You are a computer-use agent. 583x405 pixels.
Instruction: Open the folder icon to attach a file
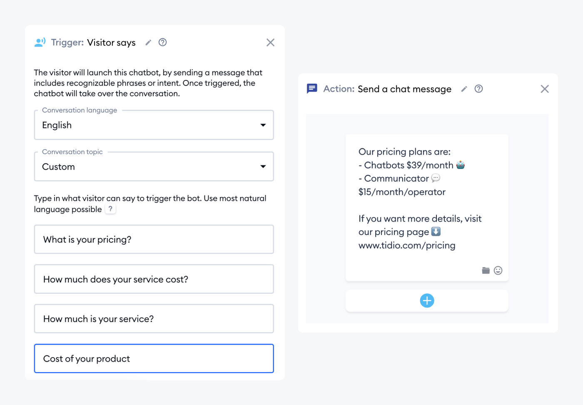point(486,270)
